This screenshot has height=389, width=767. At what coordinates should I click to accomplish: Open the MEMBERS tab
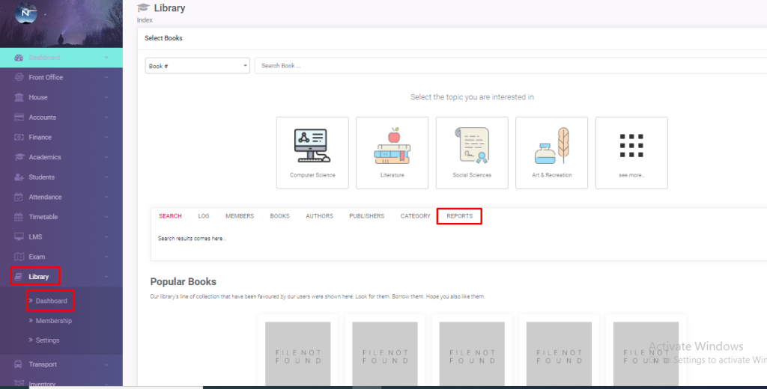click(x=240, y=216)
